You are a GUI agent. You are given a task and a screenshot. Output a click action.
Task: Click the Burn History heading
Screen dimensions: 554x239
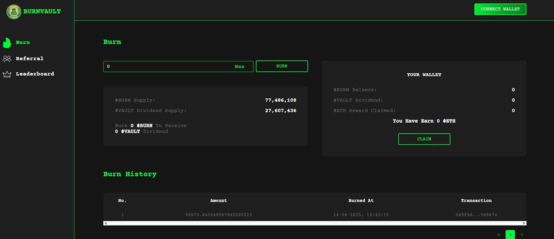pos(130,174)
